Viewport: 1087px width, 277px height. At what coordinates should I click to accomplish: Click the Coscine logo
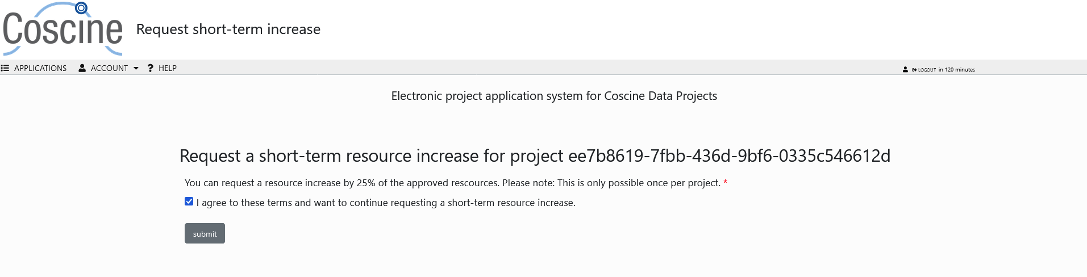[x=63, y=30]
